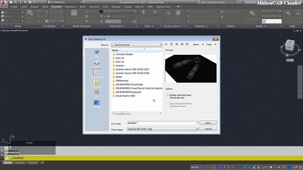Click the drawing preview thumbnail
This screenshot has width=303, height=170.
point(191,68)
